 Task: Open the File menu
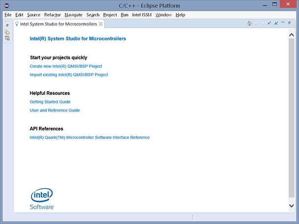click(x=8, y=15)
